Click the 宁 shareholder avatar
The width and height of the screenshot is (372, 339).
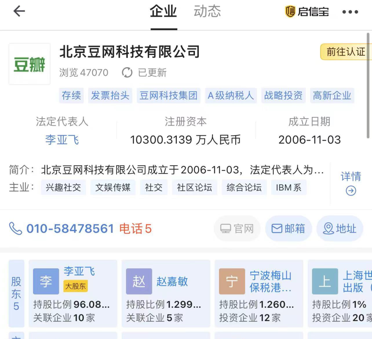(232, 282)
